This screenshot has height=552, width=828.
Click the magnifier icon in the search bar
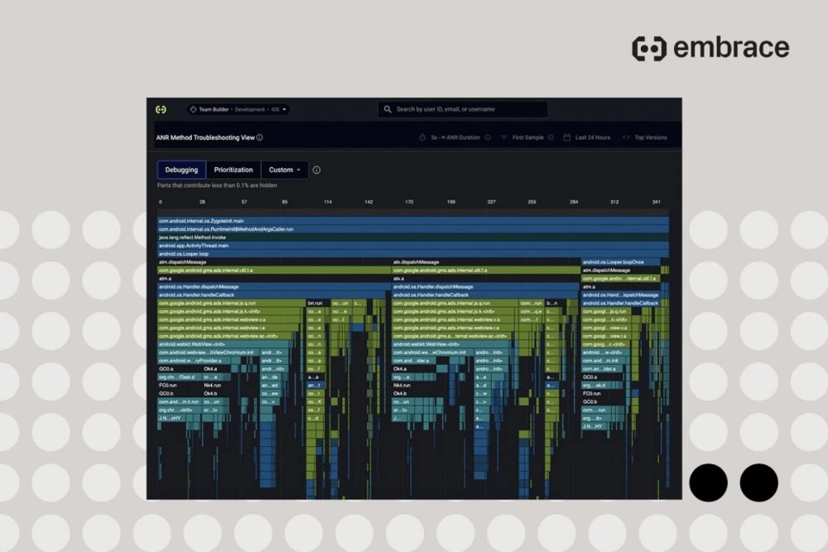(388, 109)
